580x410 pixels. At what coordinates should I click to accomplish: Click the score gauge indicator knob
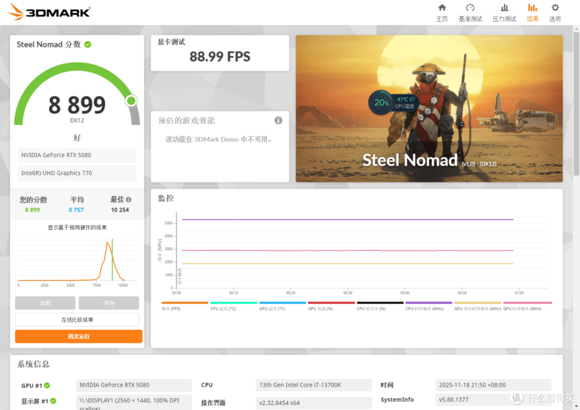[x=131, y=101]
